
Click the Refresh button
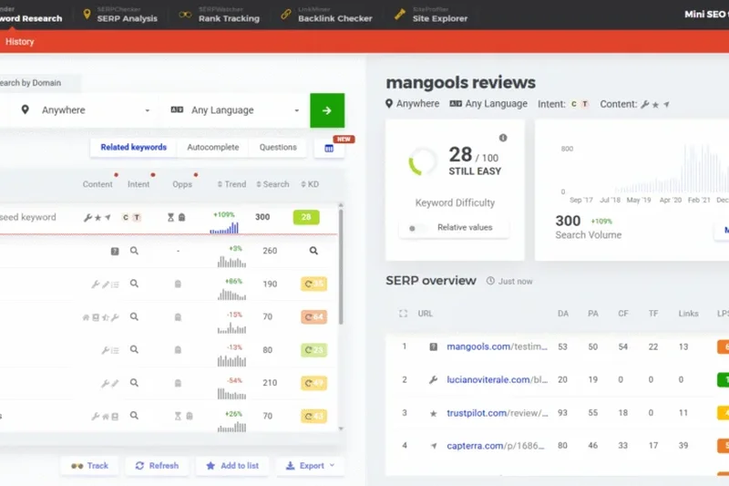(x=157, y=466)
